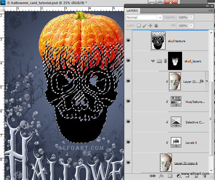Screen dimensions: 215x180
Task: Open the Layers panel options menu
Action: pyautogui.click(x=210, y=11)
